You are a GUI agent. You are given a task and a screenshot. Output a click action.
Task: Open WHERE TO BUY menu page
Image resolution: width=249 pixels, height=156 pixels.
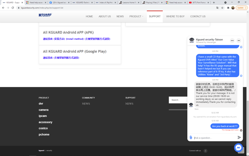(175, 16)
